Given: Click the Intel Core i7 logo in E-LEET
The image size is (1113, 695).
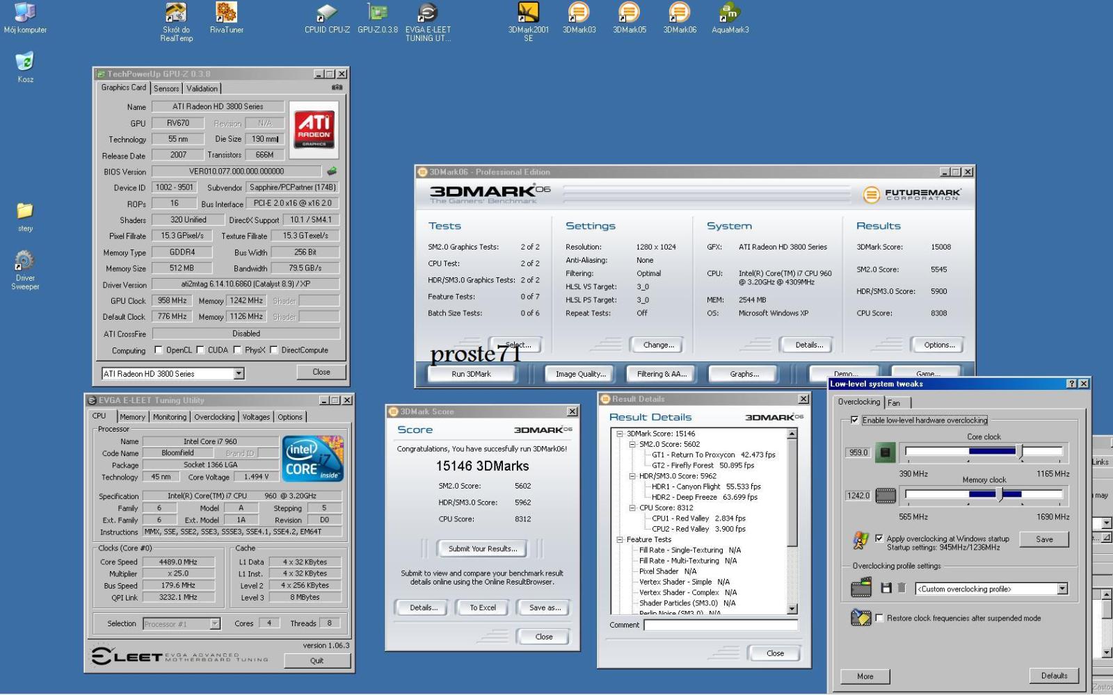Looking at the screenshot, I should click(313, 459).
